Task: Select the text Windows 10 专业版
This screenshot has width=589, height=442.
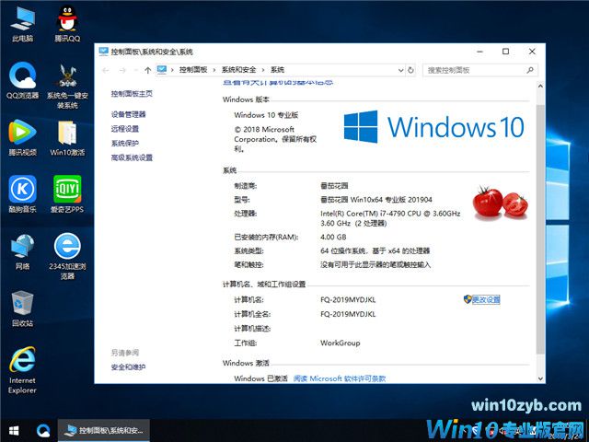Action: [266, 115]
